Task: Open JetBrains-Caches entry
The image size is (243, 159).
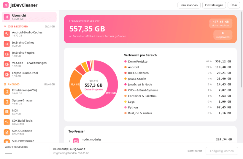Action: [x=29, y=44]
